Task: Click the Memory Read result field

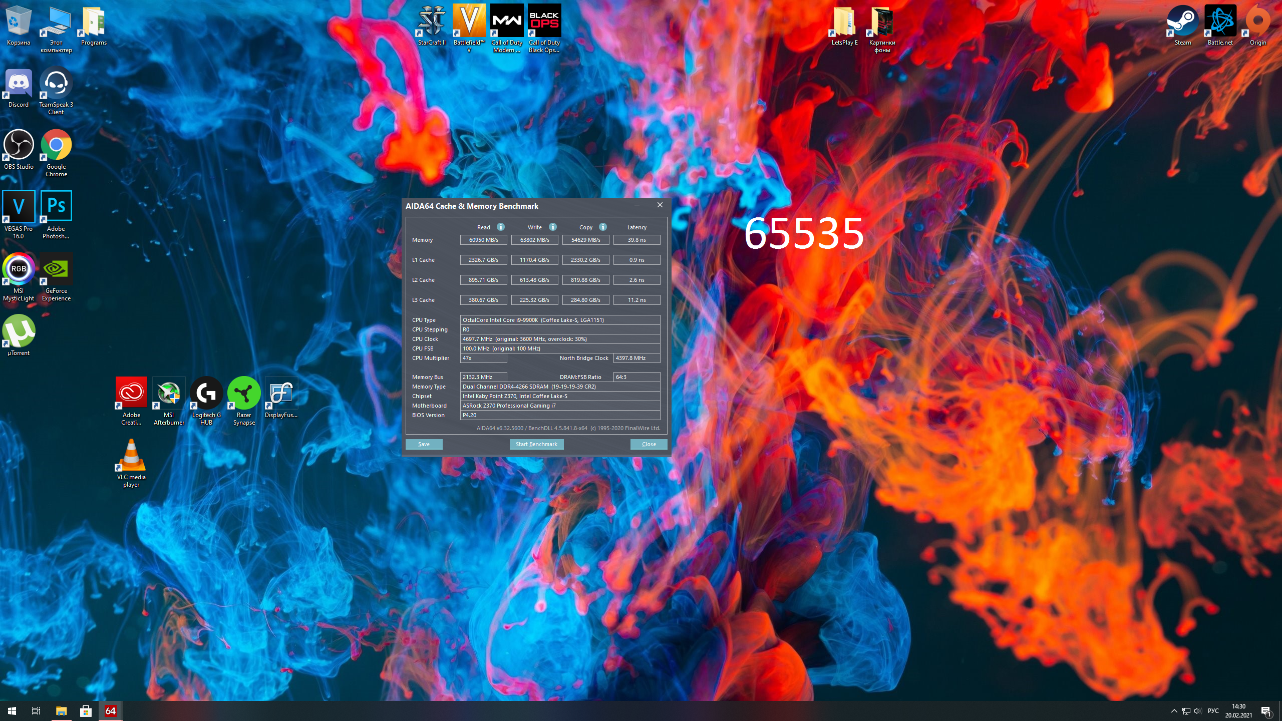Action: tap(483, 240)
